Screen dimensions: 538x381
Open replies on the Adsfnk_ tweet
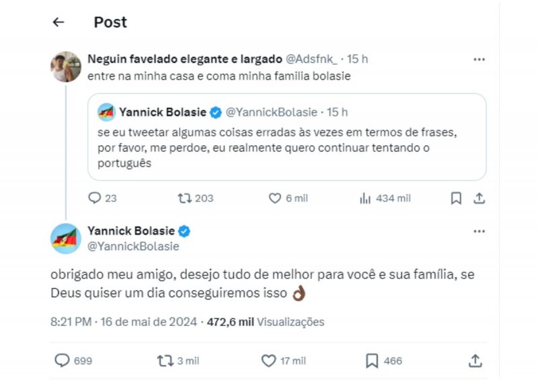coord(95,198)
